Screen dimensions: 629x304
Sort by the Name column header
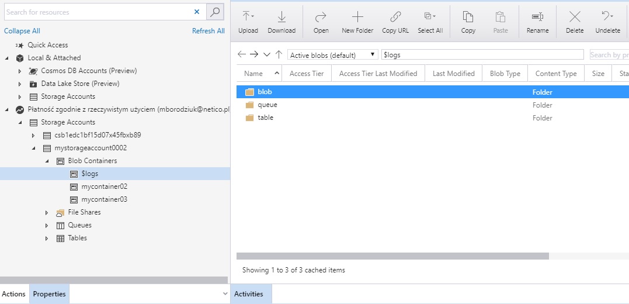pos(259,74)
